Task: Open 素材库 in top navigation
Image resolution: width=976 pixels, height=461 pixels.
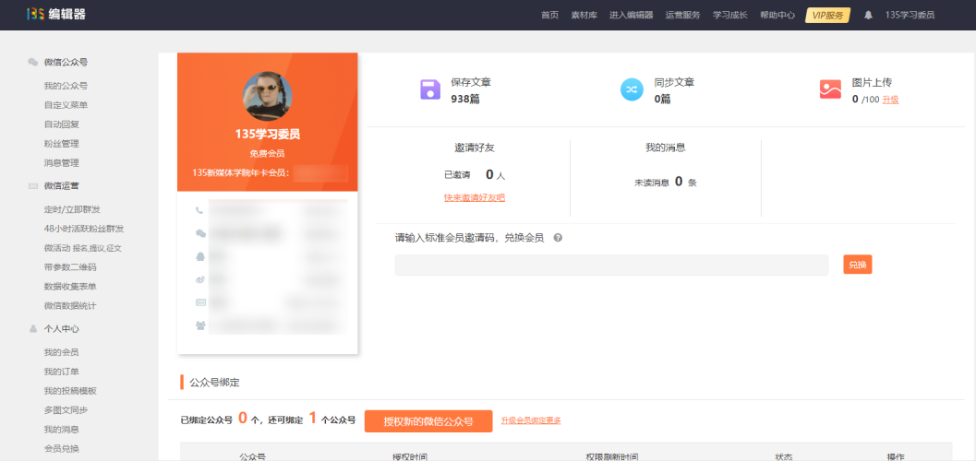Action: [x=584, y=15]
